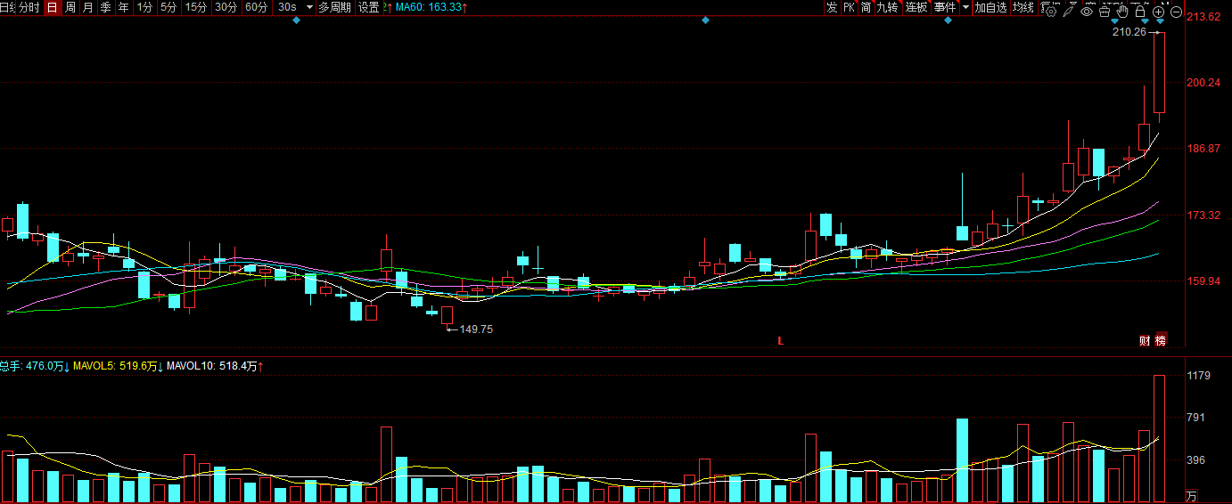1232x504 pixels.
Task: Click the 财 financial marker icon
Action: (x=1145, y=340)
